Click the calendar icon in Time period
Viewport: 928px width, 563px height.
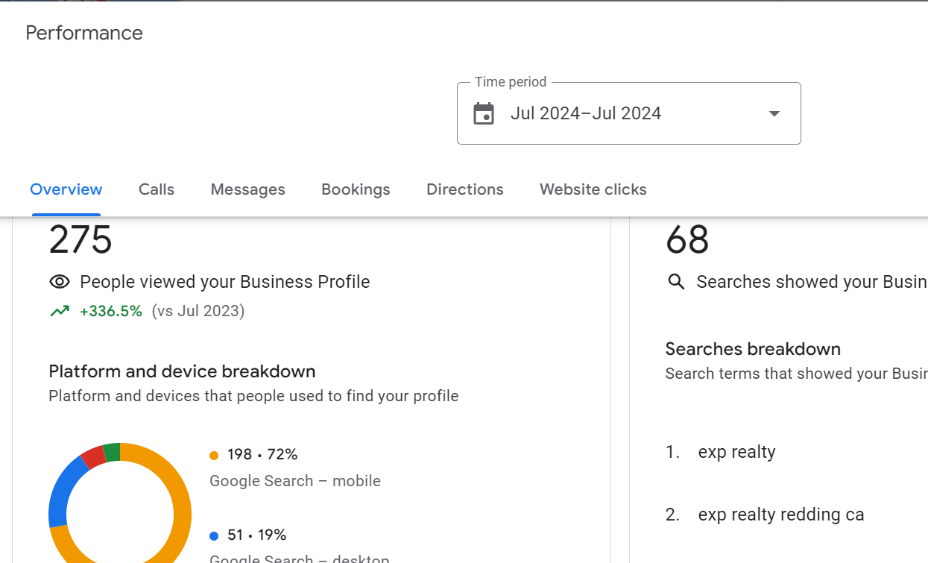(484, 113)
